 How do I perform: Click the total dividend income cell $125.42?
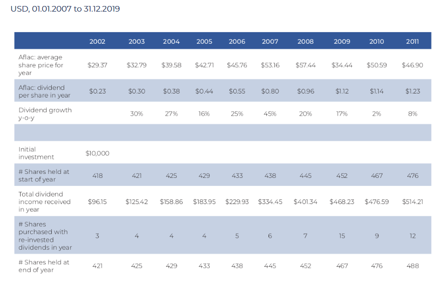pos(136,202)
